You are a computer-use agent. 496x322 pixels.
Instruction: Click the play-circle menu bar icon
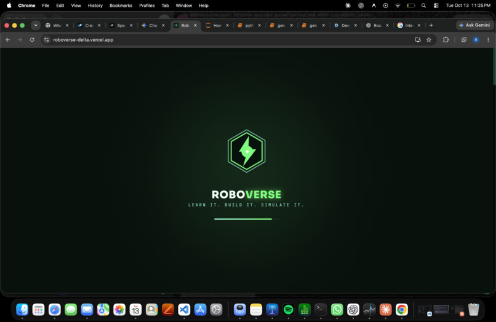(x=386, y=6)
